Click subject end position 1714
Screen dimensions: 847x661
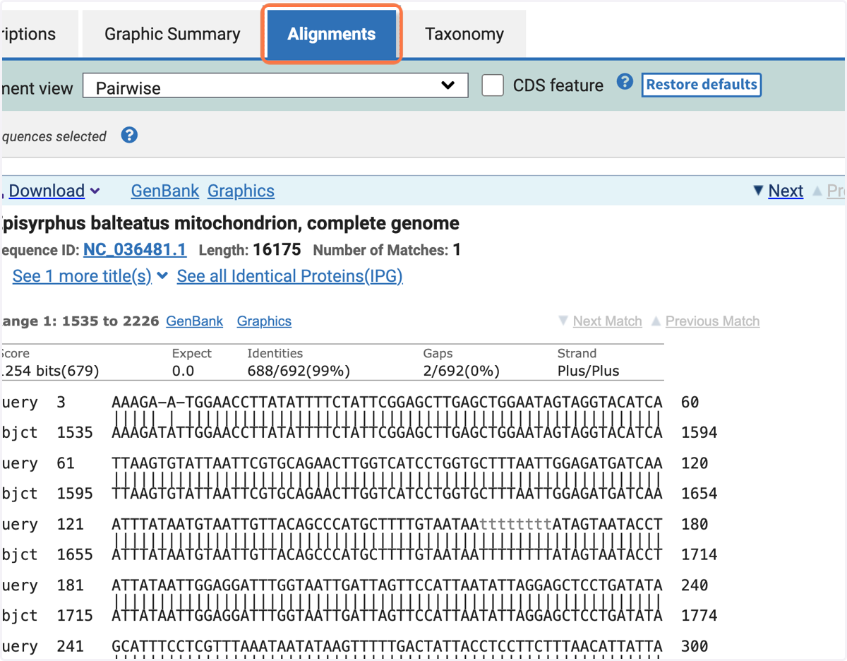[x=699, y=554]
